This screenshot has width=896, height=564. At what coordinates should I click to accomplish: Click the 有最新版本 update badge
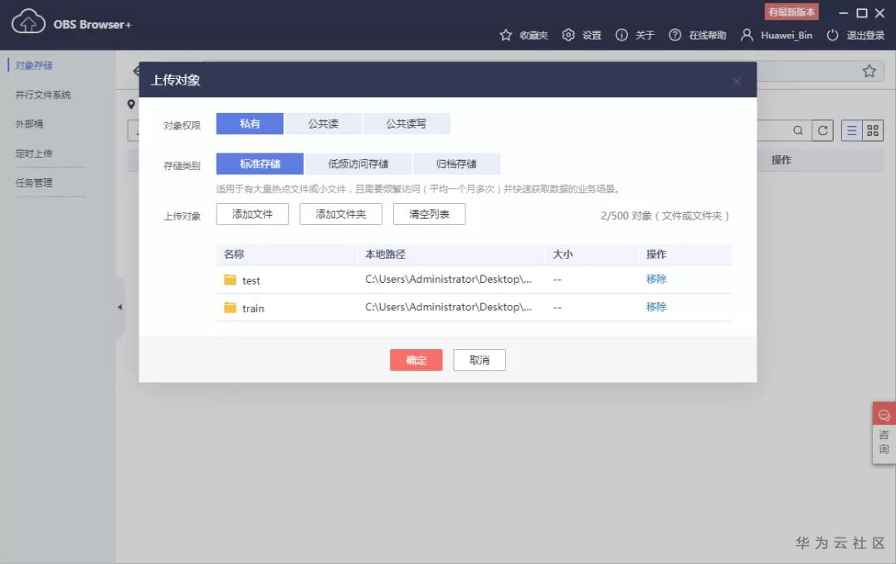[791, 12]
